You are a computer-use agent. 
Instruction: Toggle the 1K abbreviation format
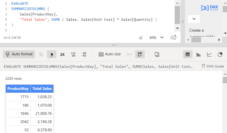tap(62, 55)
